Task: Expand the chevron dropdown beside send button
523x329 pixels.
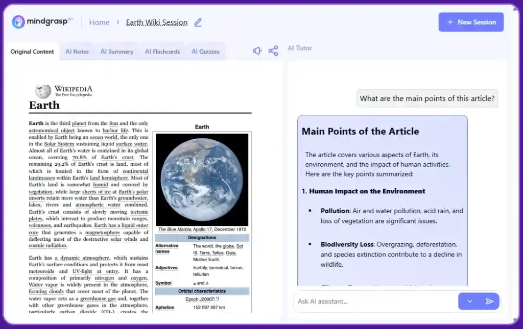Action: pos(469,301)
